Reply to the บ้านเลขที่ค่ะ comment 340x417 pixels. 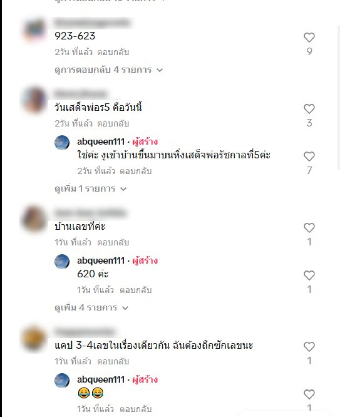pos(113,242)
